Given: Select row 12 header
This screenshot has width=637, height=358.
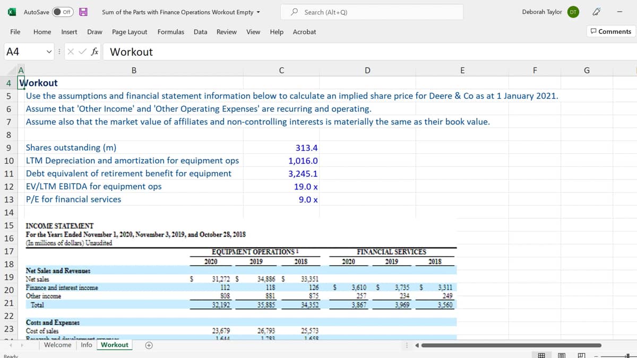Looking at the screenshot, I should click(x=8, y=186).
